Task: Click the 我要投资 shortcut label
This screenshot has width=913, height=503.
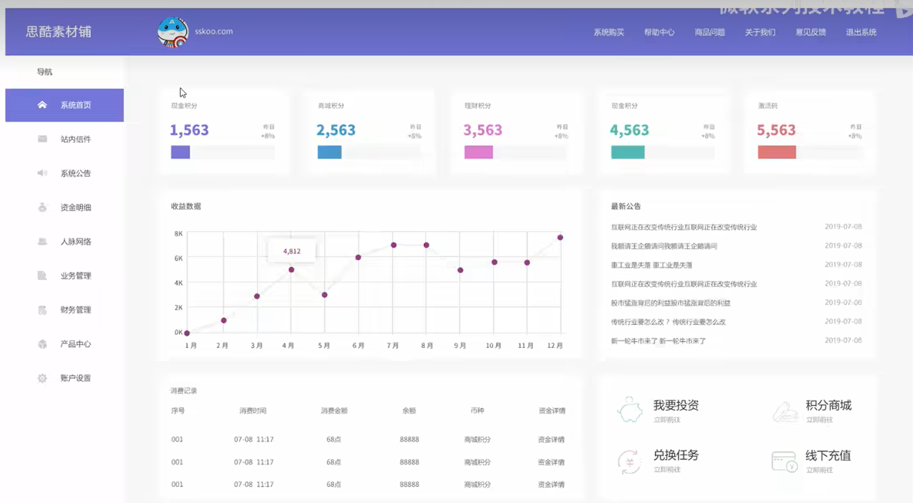Action: click(676, 405)
